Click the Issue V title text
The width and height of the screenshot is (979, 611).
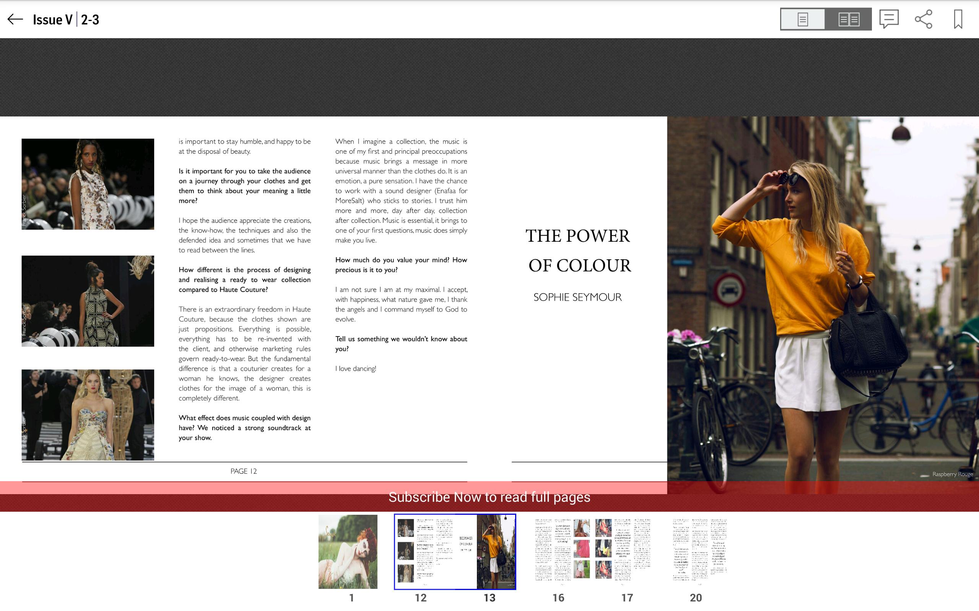(53, 19)
